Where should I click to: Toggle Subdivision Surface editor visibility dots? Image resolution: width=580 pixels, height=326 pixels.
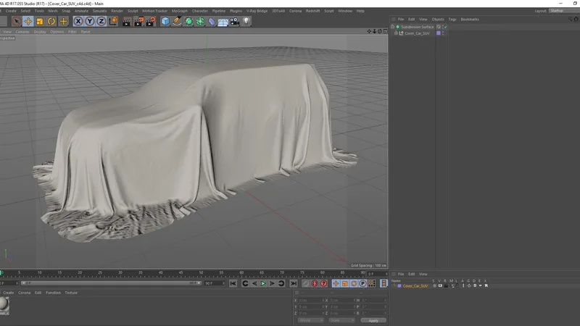(x=443, y=27)
